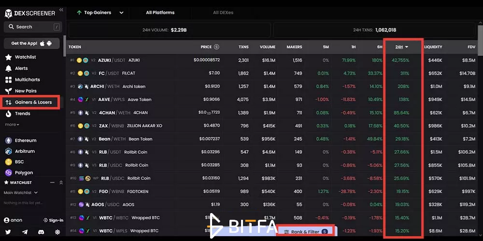The height and width of the screenshot is (241, 483).
Task: Sort by the 5M column
Action: click(x=326, y=47)
